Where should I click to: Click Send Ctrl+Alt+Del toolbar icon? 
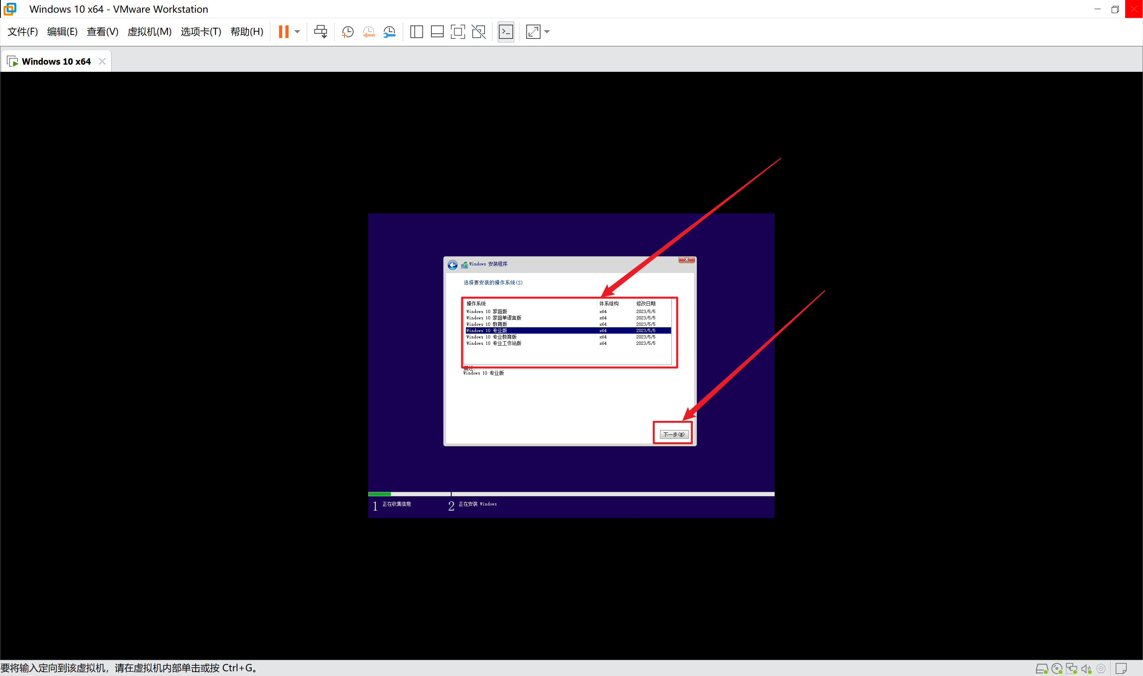[x=321, y=32]
